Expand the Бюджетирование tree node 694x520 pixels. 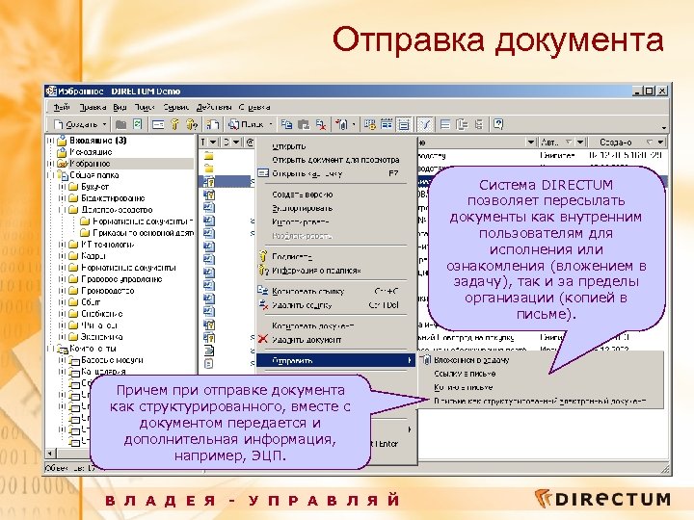tap(62, 198)
